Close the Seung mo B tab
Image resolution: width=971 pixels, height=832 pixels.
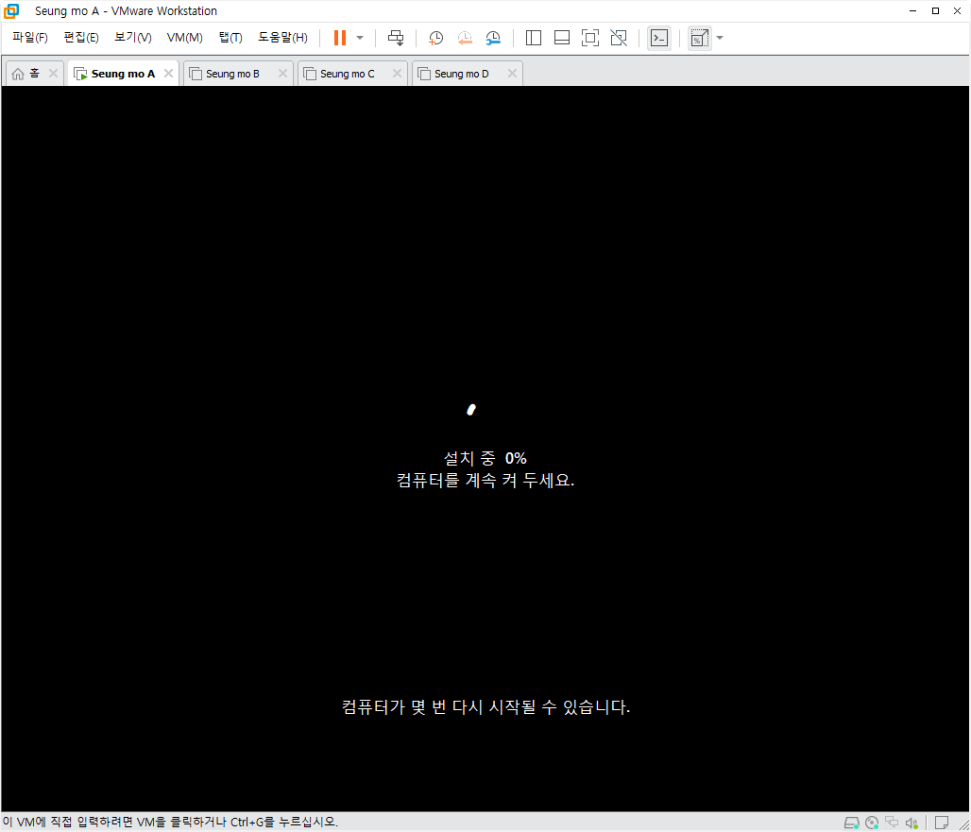tap(282, 74)
